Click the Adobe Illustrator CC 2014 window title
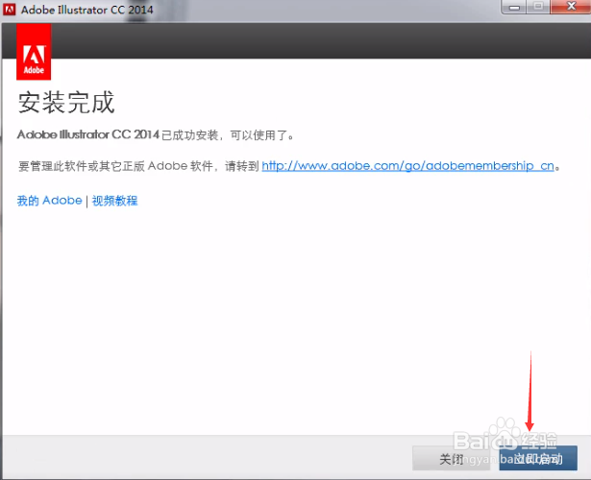Viewport: 591px width, 480px height. coord(87,10)
